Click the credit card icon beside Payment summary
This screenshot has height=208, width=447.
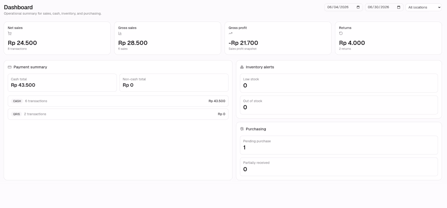[10, 67]
